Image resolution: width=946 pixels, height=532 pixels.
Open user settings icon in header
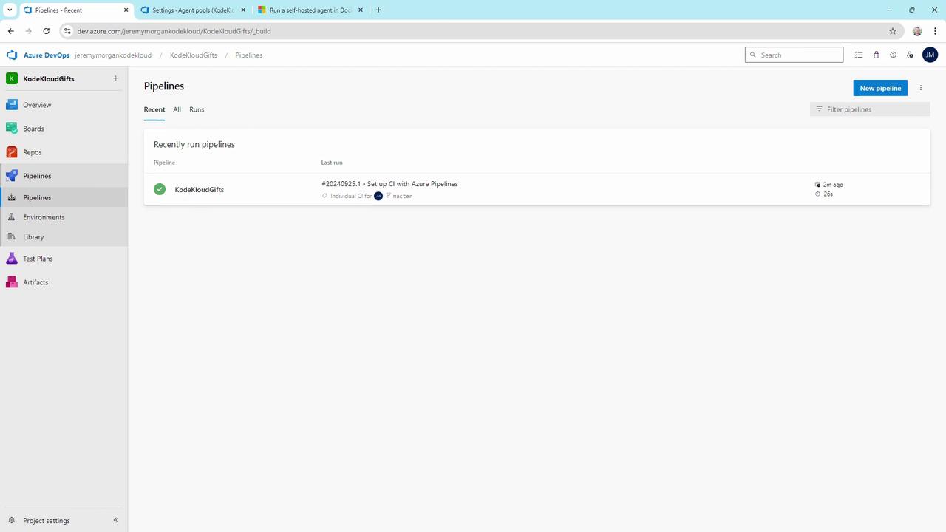tap(910, 55)
